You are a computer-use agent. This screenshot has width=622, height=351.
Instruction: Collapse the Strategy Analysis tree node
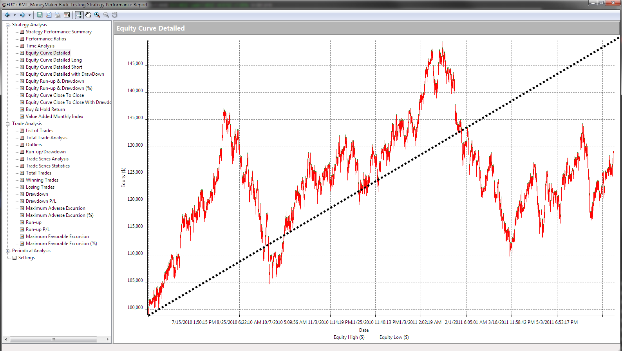[x=7, y=25]
